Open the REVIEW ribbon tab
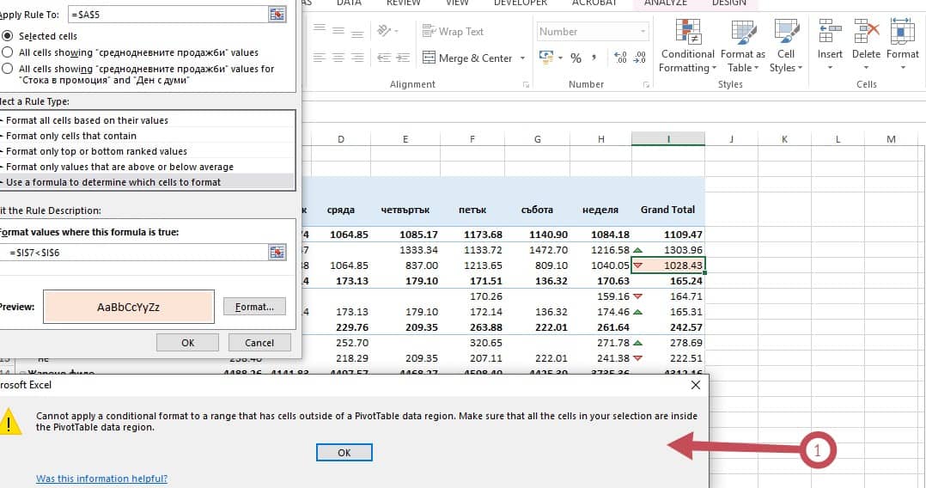Screen dimensions: 926x488 pyautogui.click(x=404, y=3)
